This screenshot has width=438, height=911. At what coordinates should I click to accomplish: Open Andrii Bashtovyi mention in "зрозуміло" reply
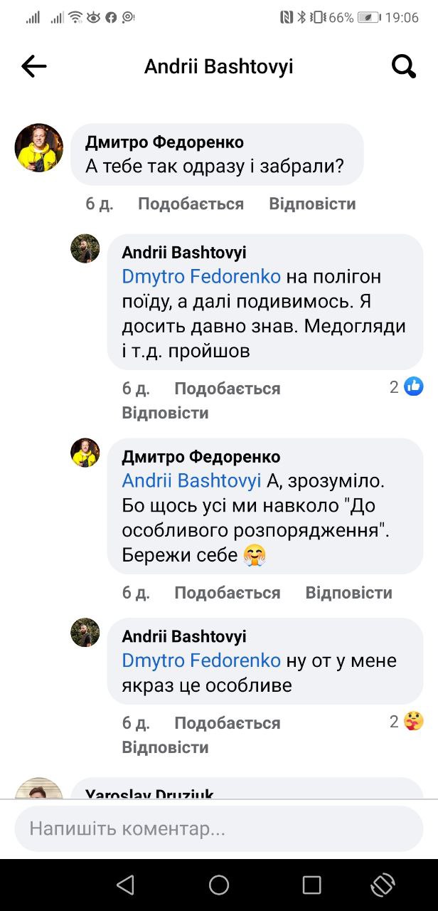coord(192,480)
